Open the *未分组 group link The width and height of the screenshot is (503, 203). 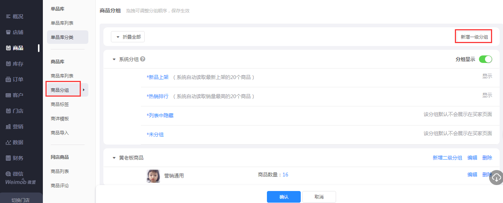155,134
